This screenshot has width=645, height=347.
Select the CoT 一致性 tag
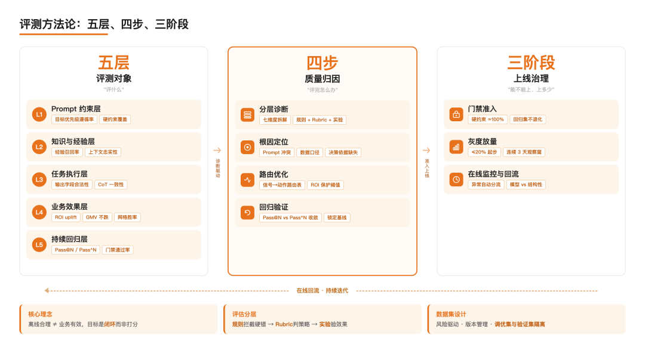pos(110,185)
